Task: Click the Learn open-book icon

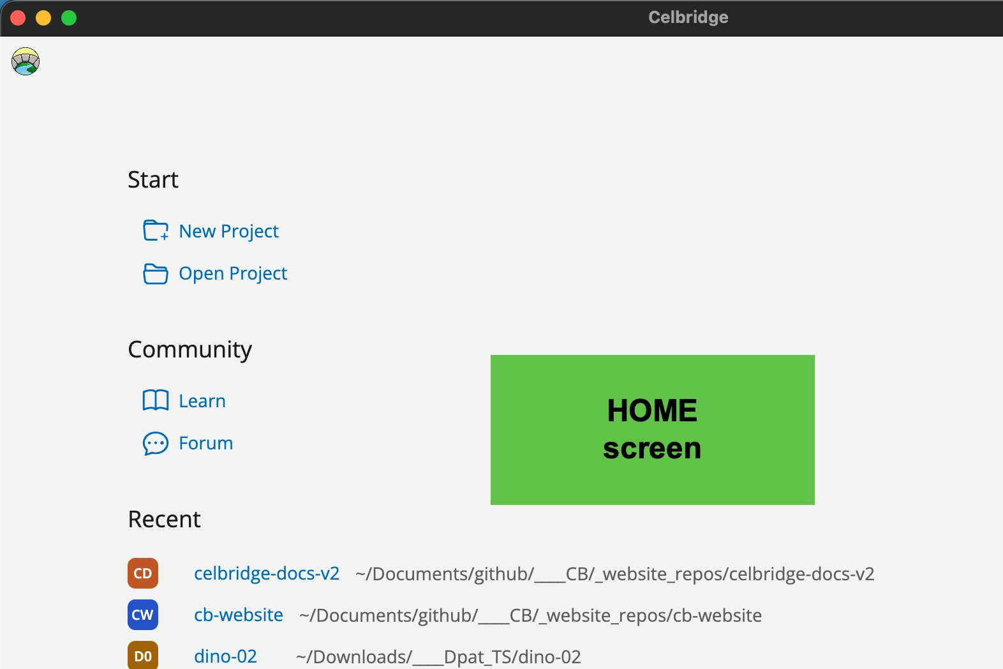Action: [x=156, y=400]
